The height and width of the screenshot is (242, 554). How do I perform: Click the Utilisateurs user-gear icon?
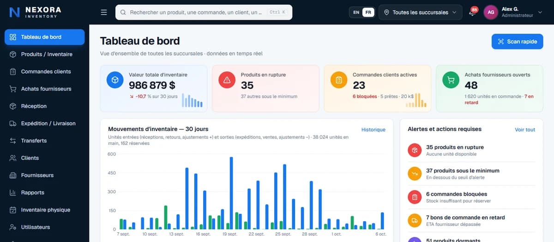13,227
